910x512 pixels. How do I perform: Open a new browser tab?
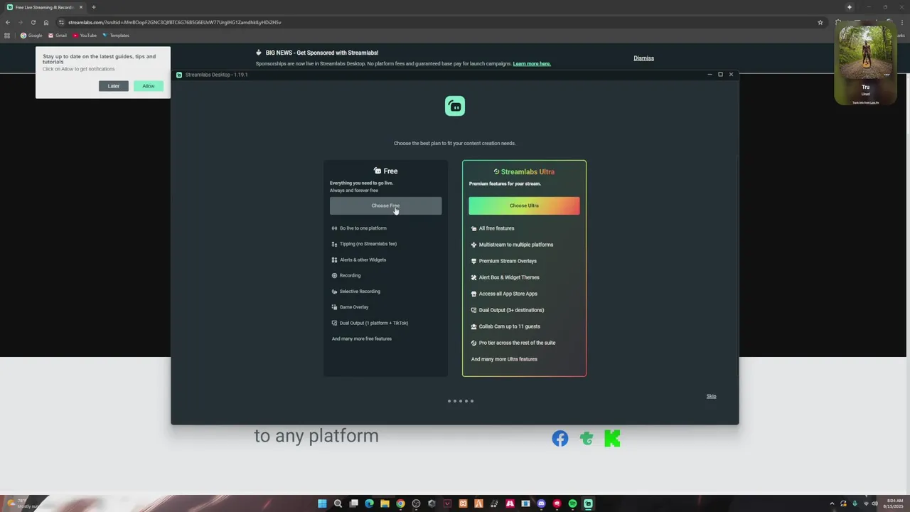pos(93,7)
